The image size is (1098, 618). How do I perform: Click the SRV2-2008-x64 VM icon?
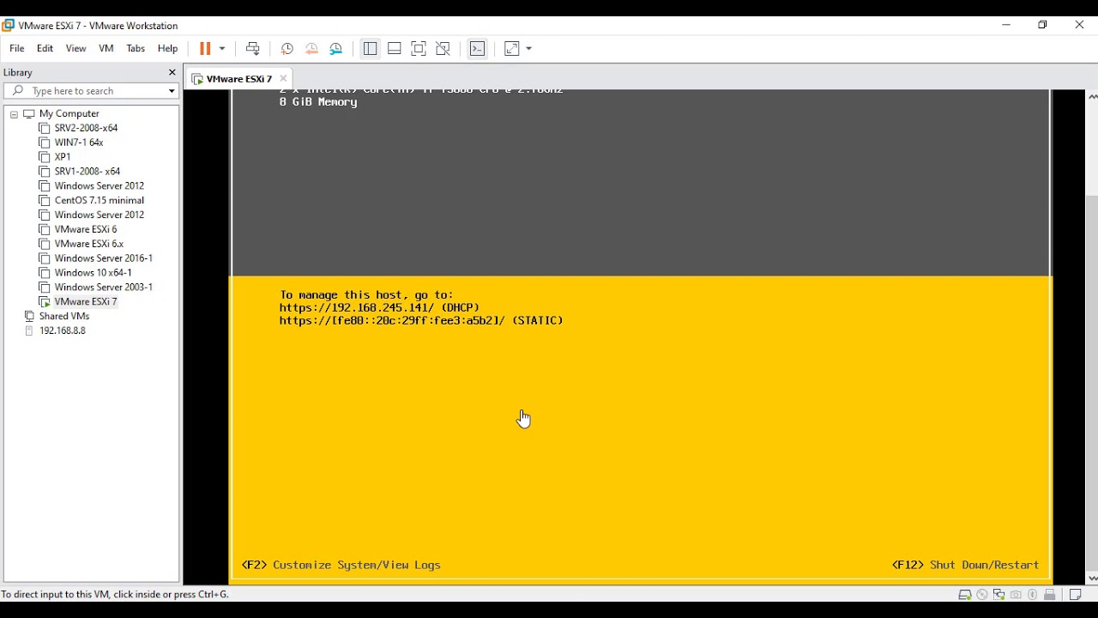(x=45, y=128)
